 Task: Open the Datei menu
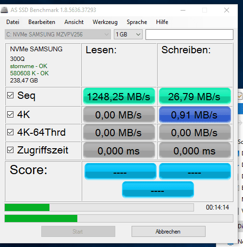coord(13,22)
